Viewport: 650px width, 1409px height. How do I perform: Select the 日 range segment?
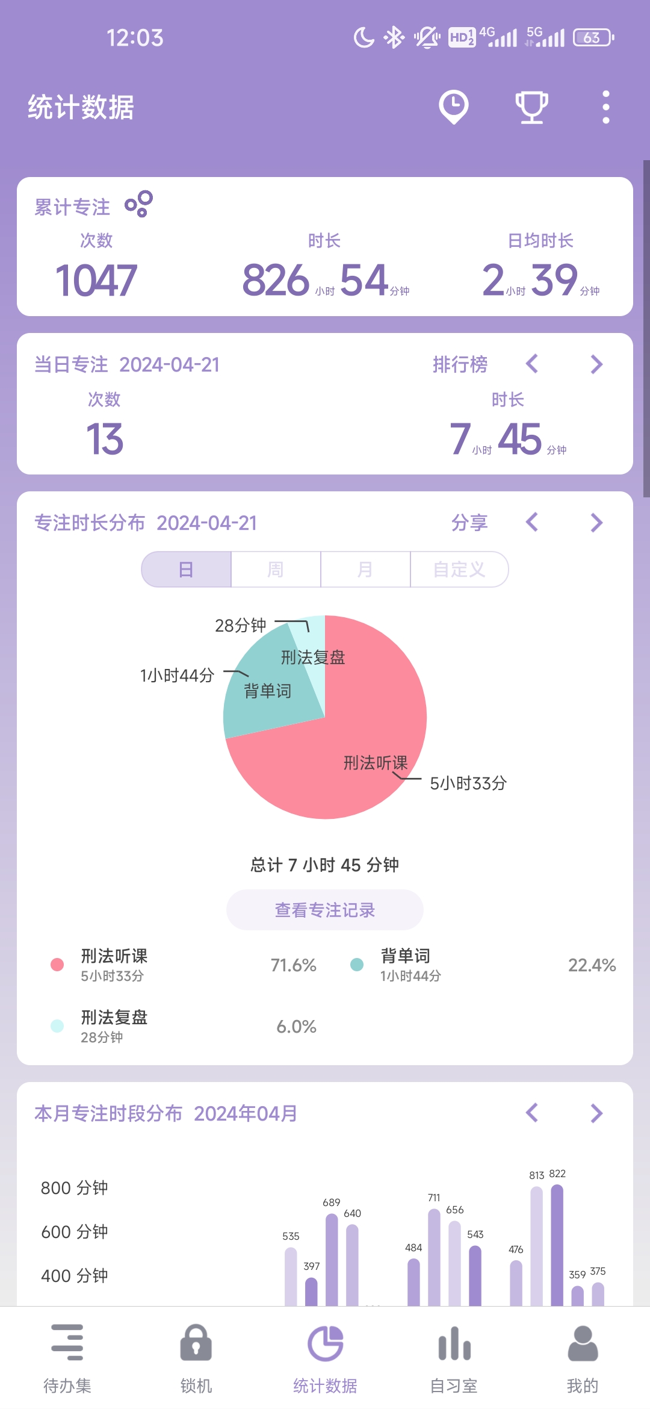click(x=187, y=569)
